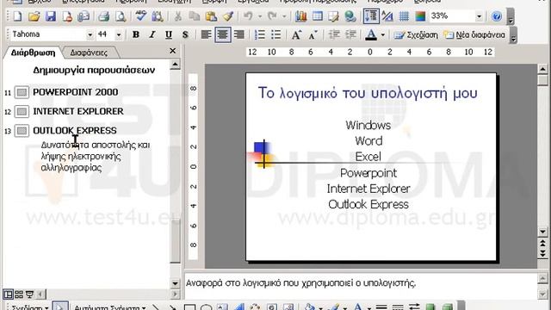
Task: Go to previous slide double-arrow button
Action: tap(542, 243)
